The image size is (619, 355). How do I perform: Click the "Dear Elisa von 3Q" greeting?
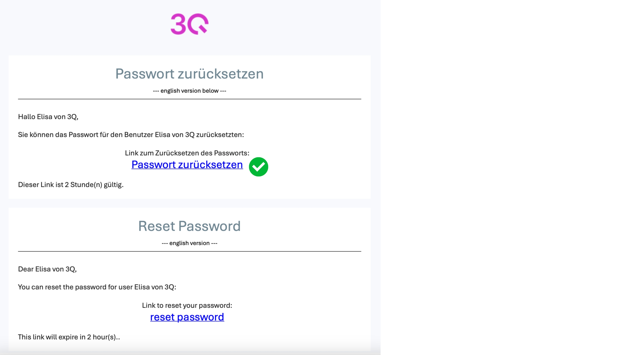47,269
